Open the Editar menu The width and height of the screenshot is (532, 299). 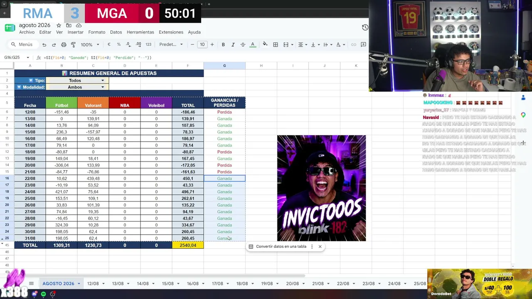[x=45, y=32]
